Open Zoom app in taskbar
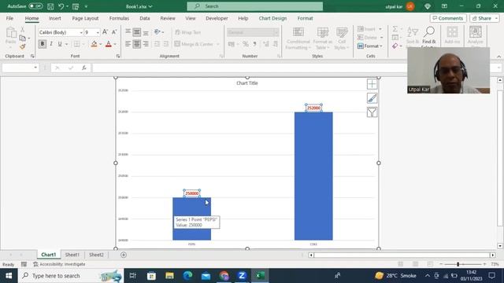The image size is (504, 283). pyautogui.click(x=242, y=276)
